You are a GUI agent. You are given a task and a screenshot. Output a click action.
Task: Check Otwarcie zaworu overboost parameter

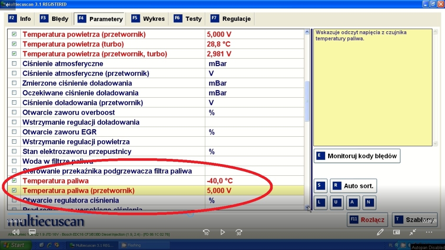14,112
